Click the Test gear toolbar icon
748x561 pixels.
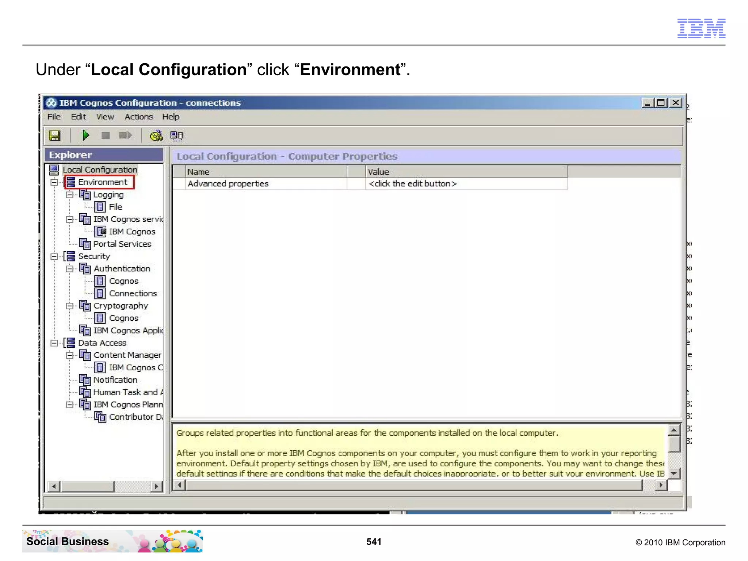click(156, 136)
